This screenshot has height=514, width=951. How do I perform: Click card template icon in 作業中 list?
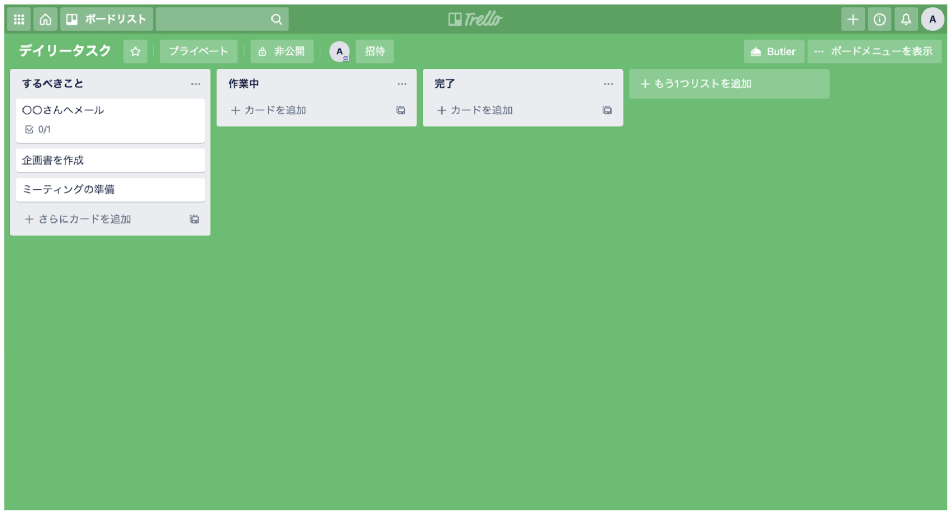pyautogui.click(x=400, y=110)
